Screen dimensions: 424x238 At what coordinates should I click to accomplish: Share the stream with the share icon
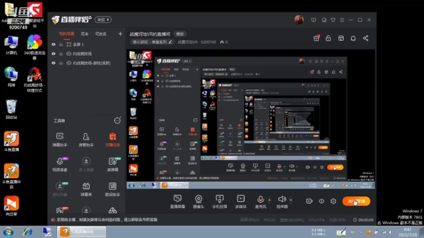point(366,38)
